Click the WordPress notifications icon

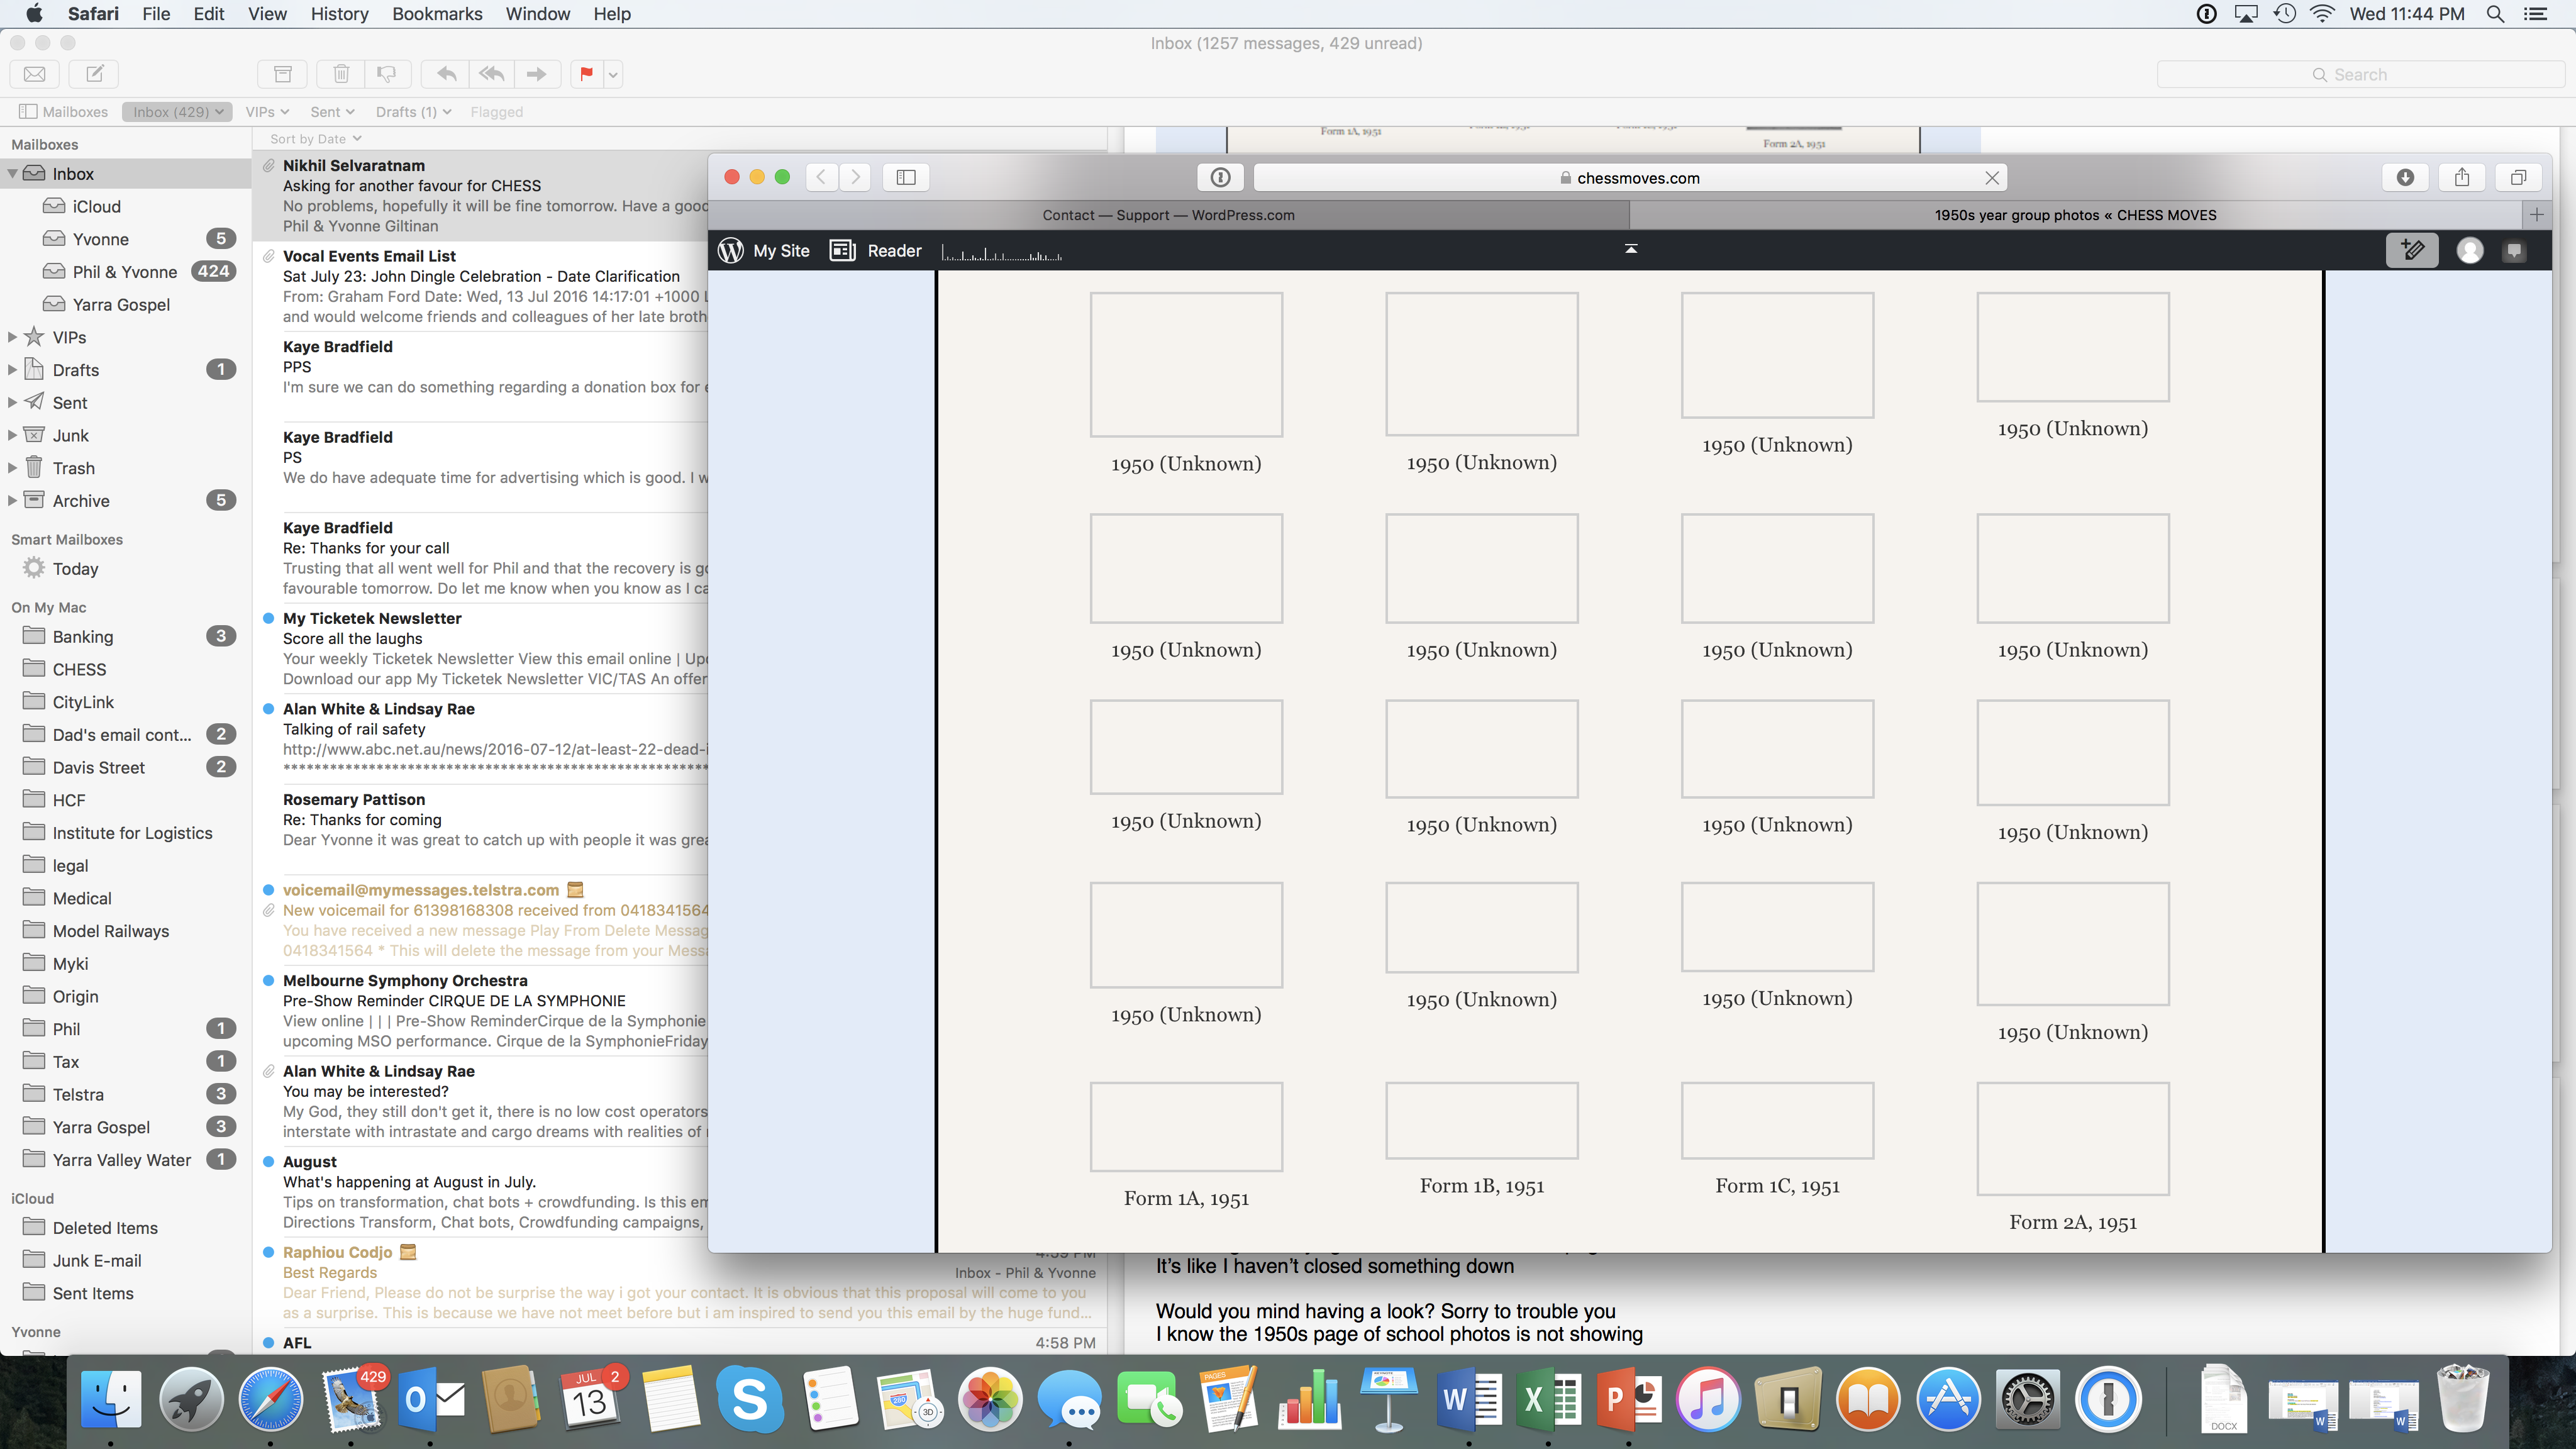(x=2514, y=251)
